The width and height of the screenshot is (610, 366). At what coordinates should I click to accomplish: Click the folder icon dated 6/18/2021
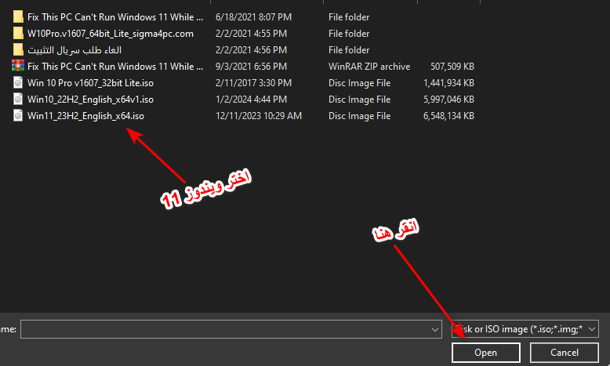[x=18, y=17]
